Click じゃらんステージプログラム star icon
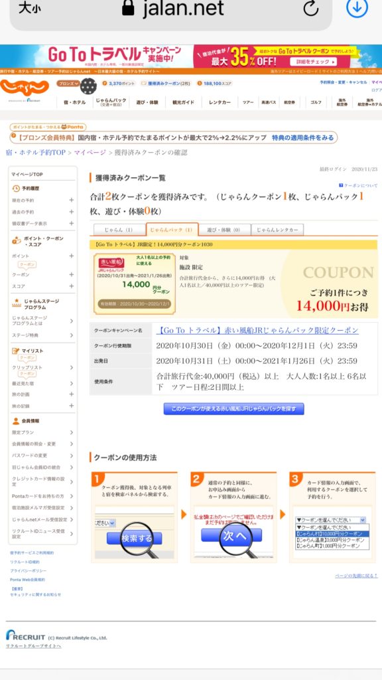The image size is (382, 680). (17, 303)
